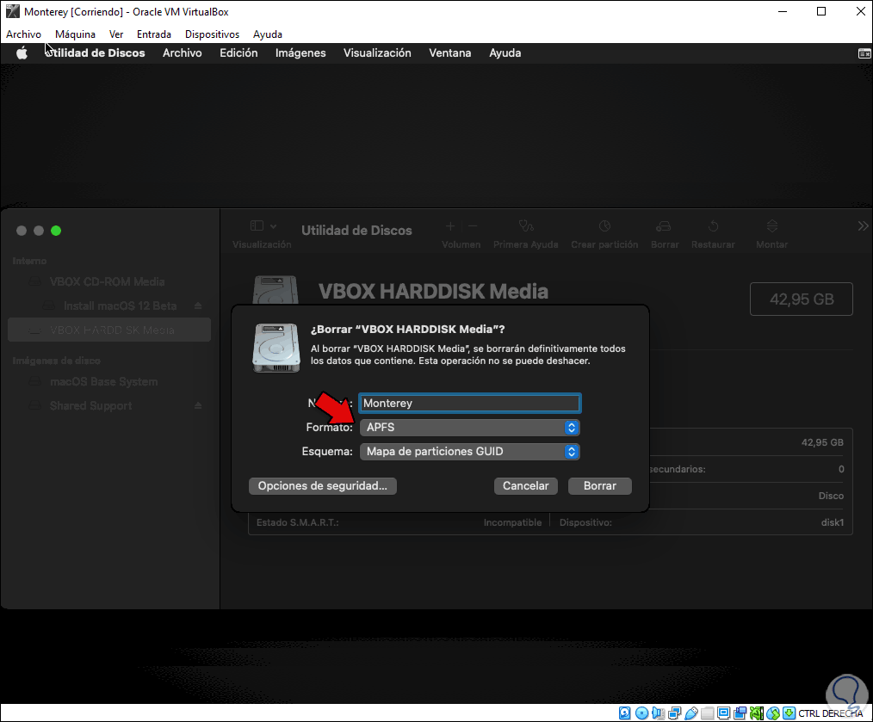Click VirtualBox mouse integration status icon
The image size is (873, 722).
(773, 713)
